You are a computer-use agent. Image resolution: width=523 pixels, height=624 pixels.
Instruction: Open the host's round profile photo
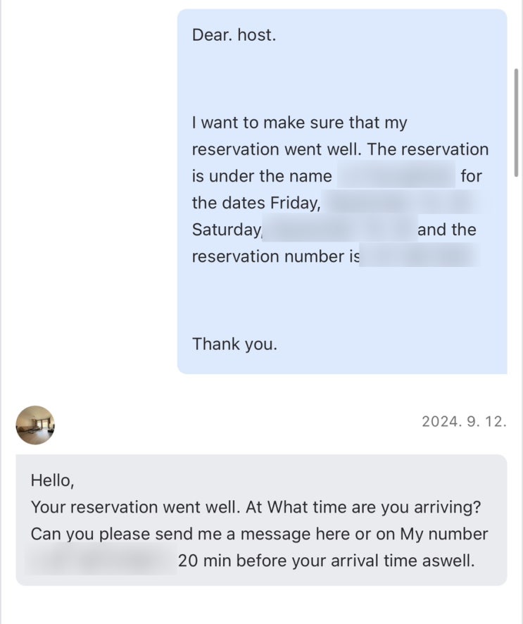(35, 425)
